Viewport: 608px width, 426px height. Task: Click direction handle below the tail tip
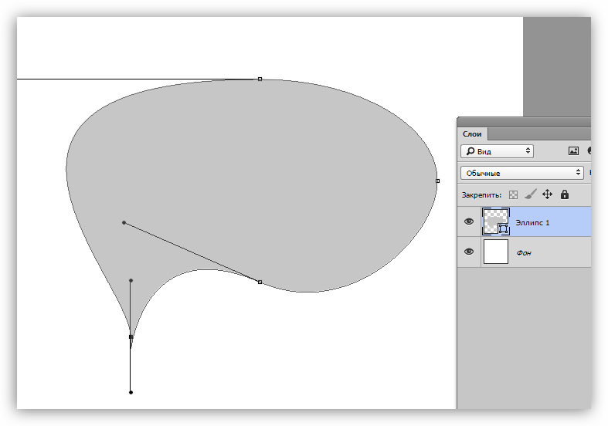(x=131, y=392)
